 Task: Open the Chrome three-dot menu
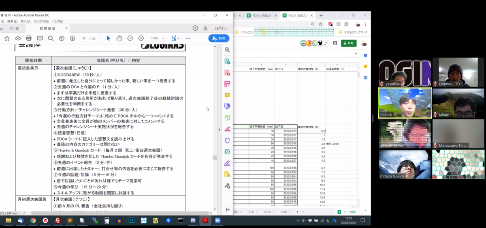tap(366, 24)
